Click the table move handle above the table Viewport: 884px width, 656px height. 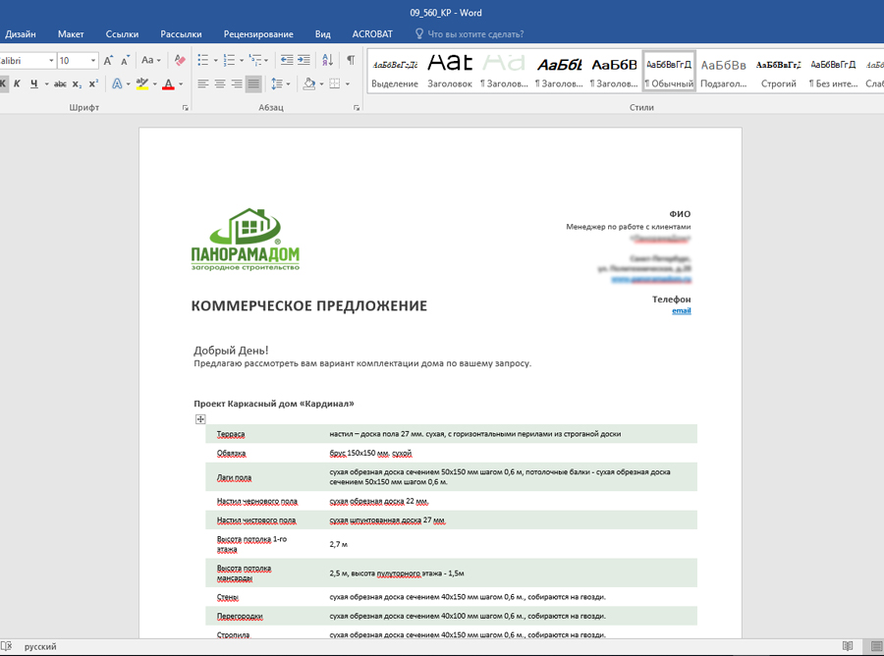point(200,418)
